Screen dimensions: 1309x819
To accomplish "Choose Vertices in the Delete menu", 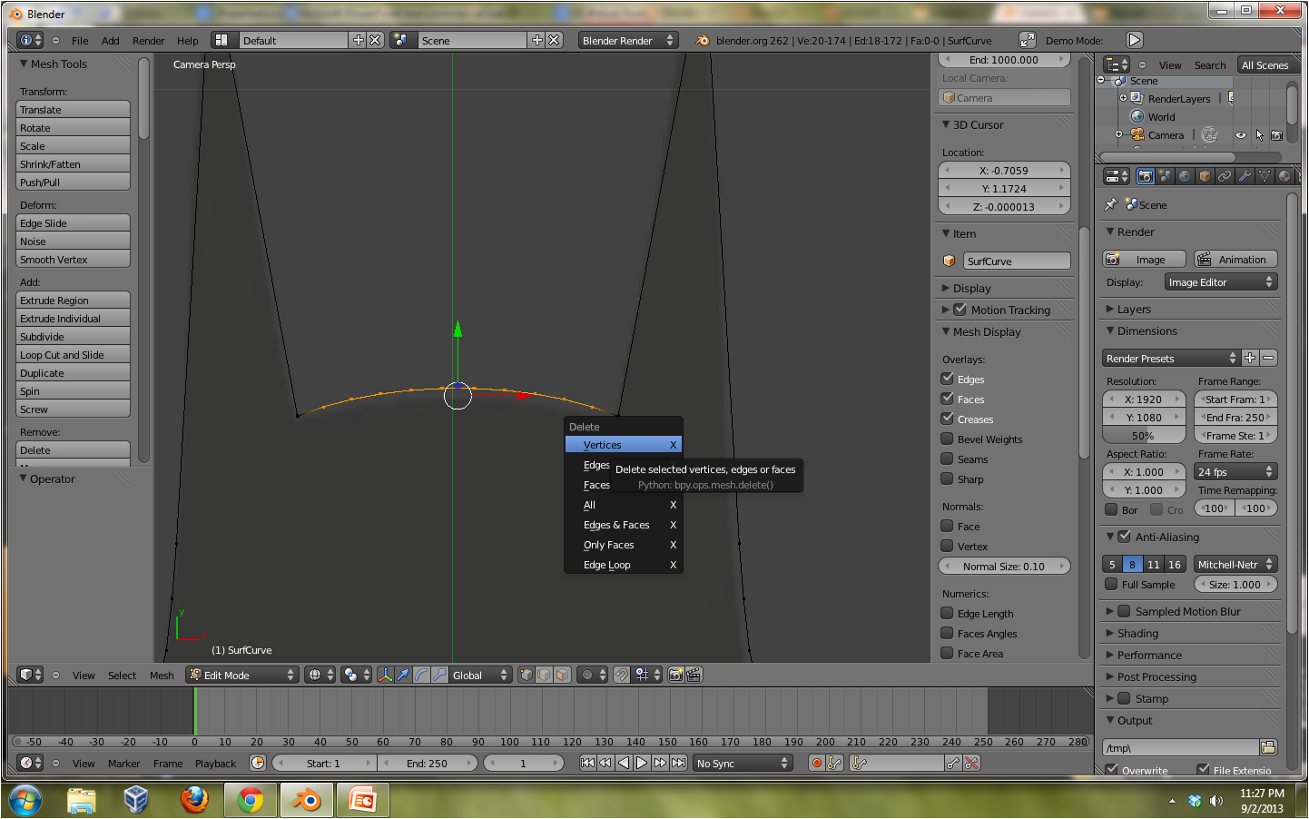I will [623, 445].
